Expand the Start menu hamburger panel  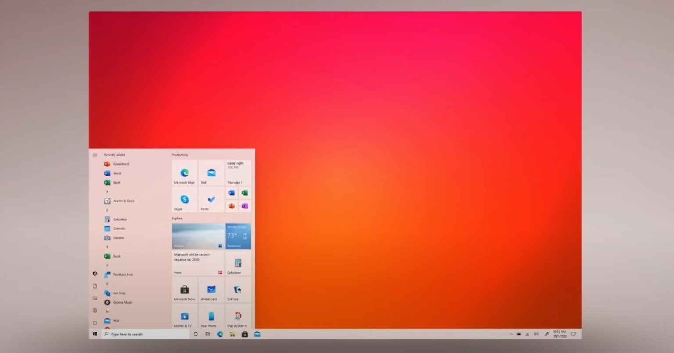click(95, 155)
